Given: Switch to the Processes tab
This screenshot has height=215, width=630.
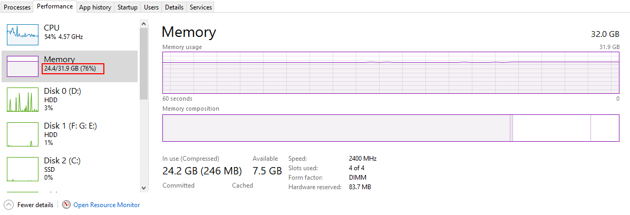Looking at the screenshot, I should click(x=17, y=7).
